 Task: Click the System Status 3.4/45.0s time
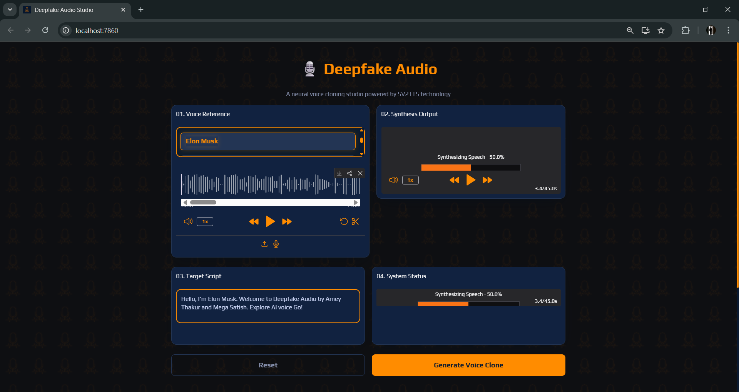coord(546,301)
